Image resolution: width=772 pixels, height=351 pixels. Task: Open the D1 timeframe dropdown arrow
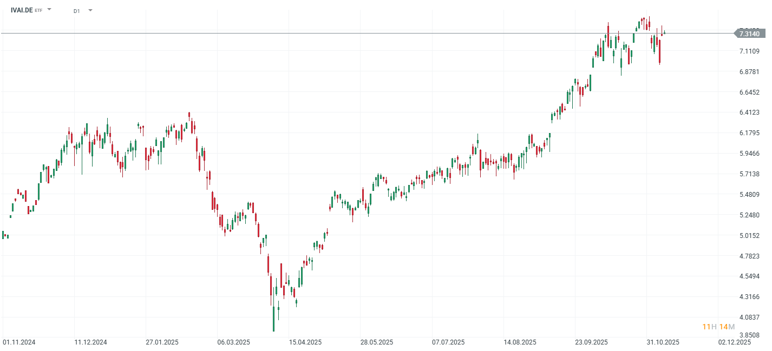[90, 10]
